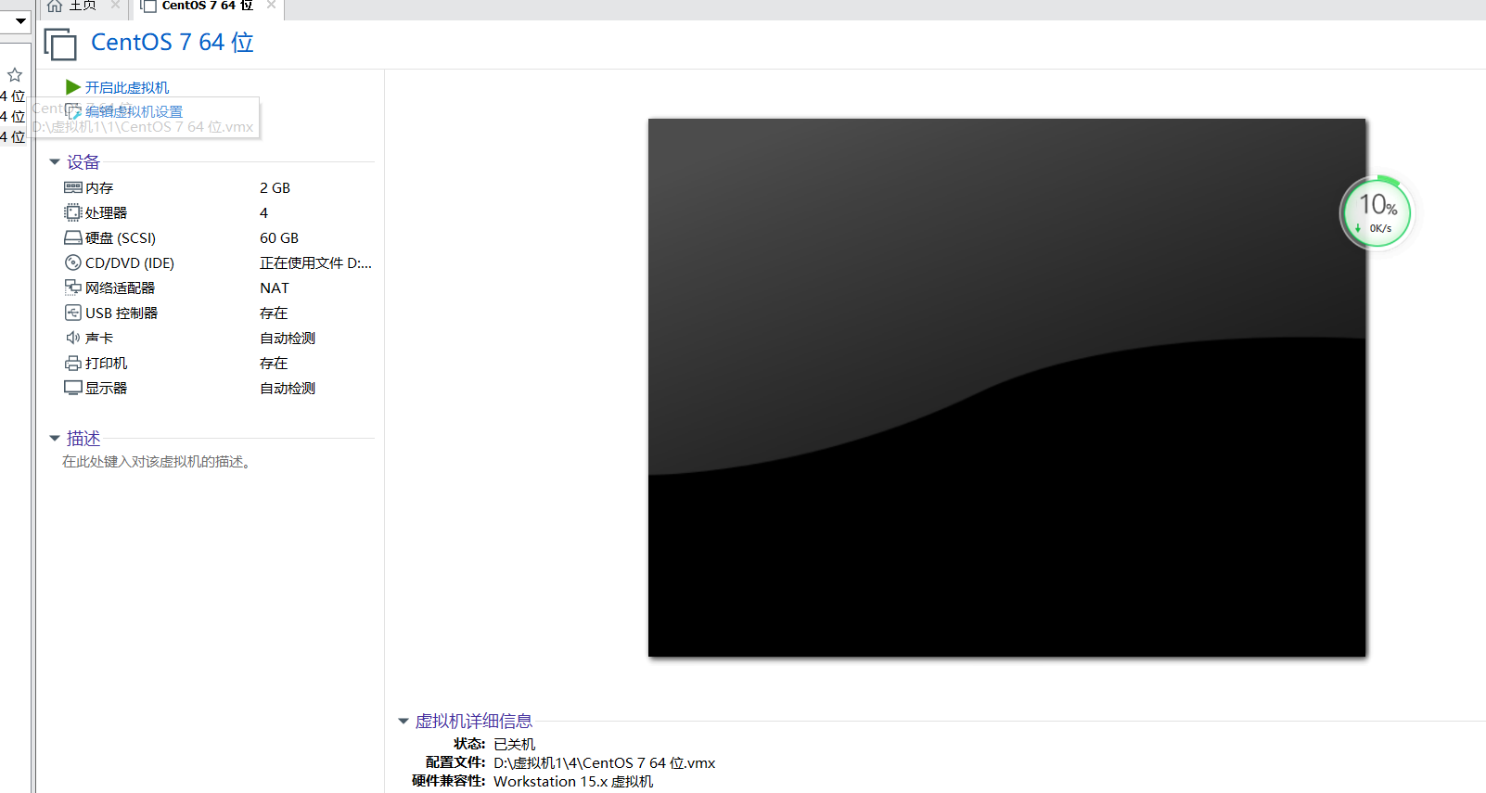Click the USB controller icon
This screenshot has height=793, width=1486.
tap(73, 313)
